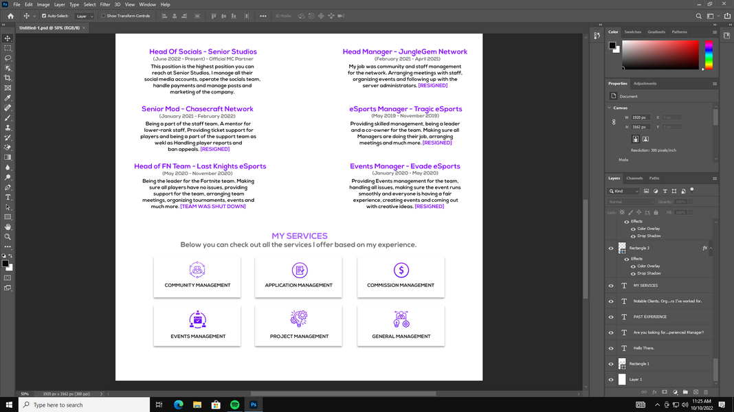Click the Windows search box

(x=85, y=405)
